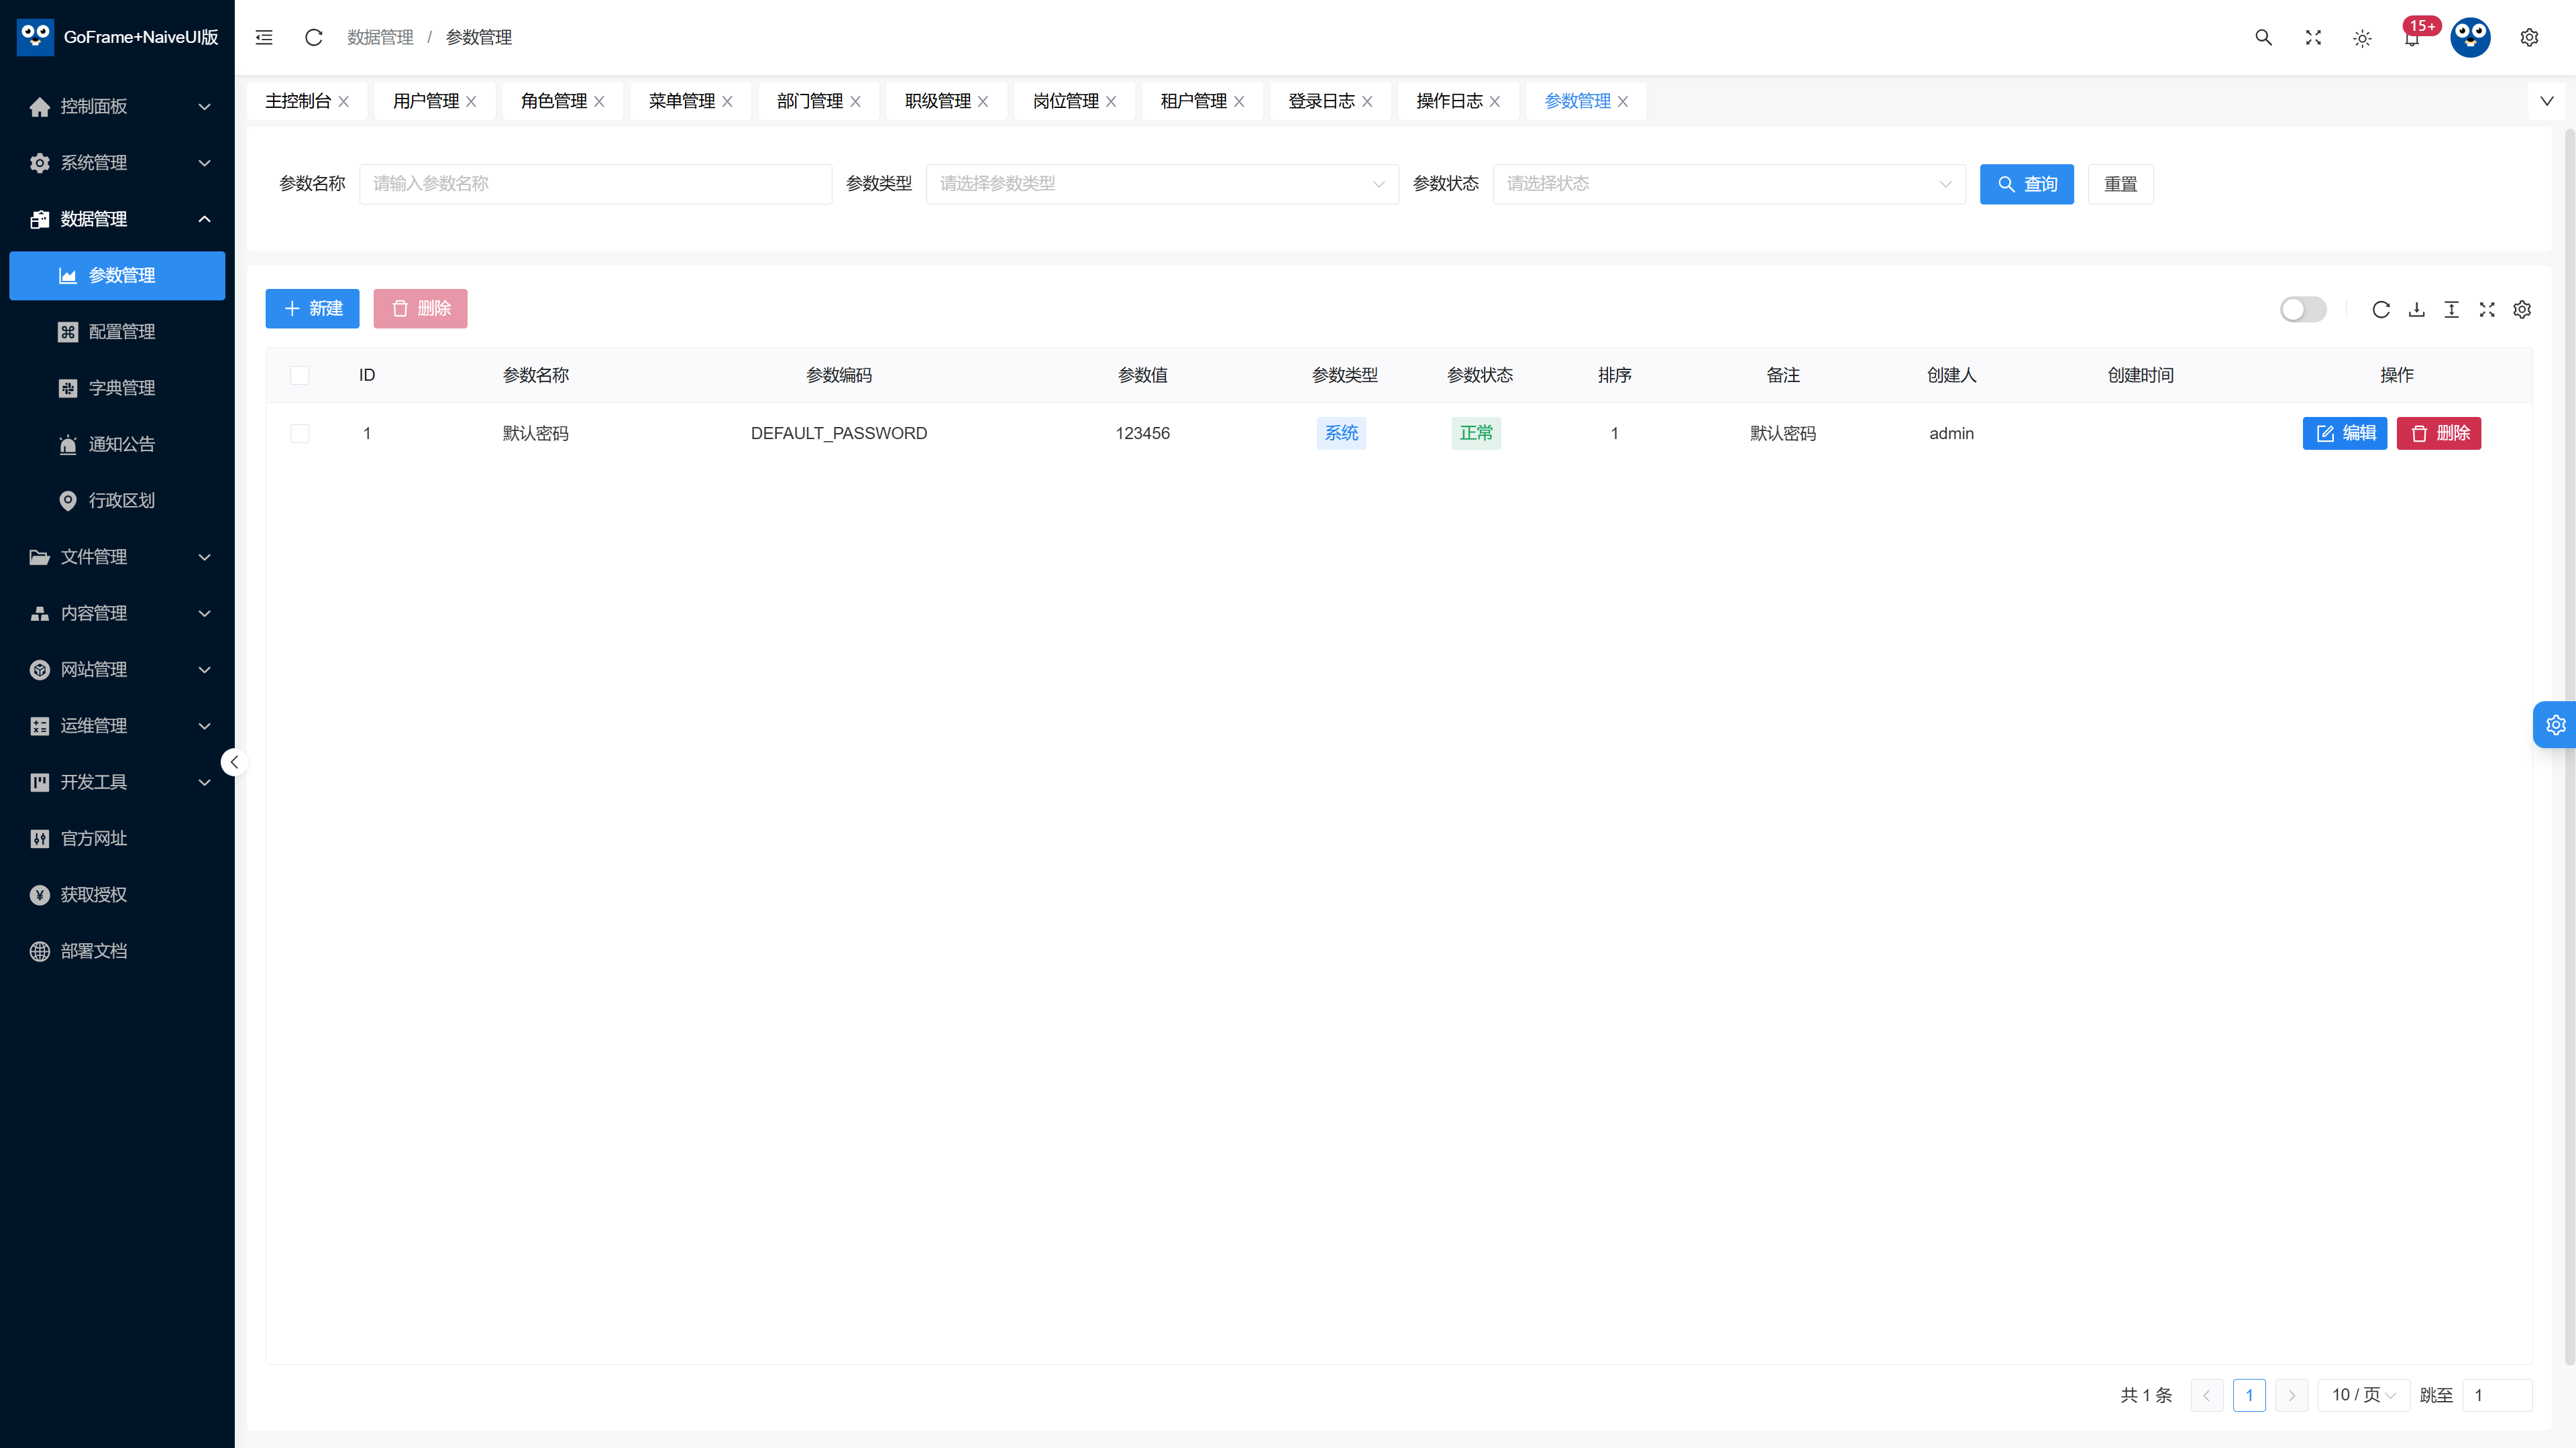Focus the 参数名称 input field
This screenshot has width=2576, height=1448.
(596, 184)
